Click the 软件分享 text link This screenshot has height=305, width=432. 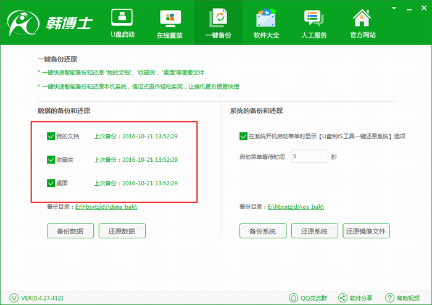(361, 298)
